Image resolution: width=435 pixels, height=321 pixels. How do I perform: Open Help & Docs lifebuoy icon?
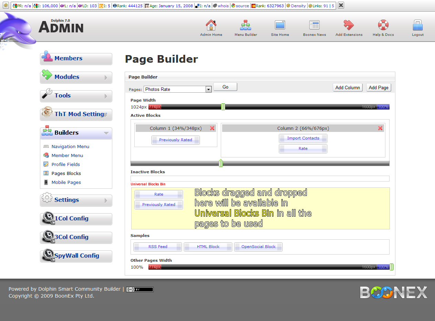click(x=383, y=25)
